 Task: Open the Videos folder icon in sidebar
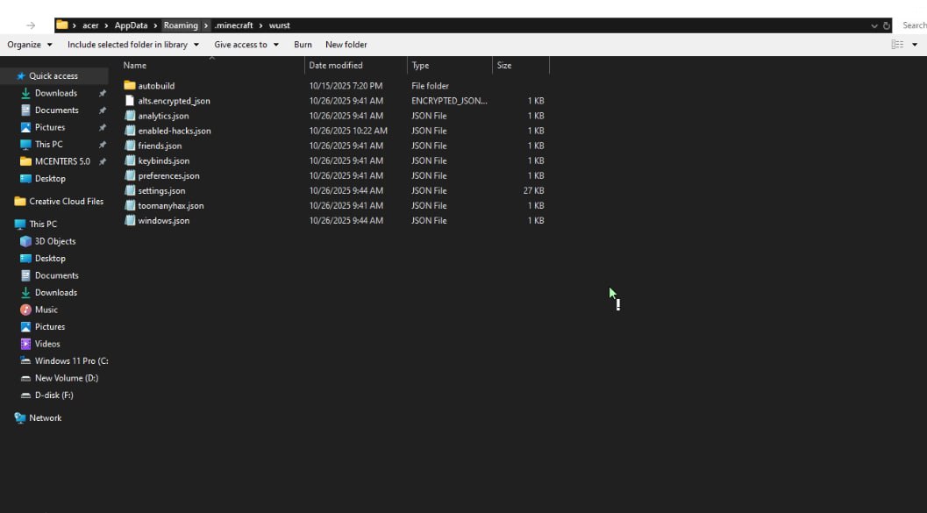[25, 344]
